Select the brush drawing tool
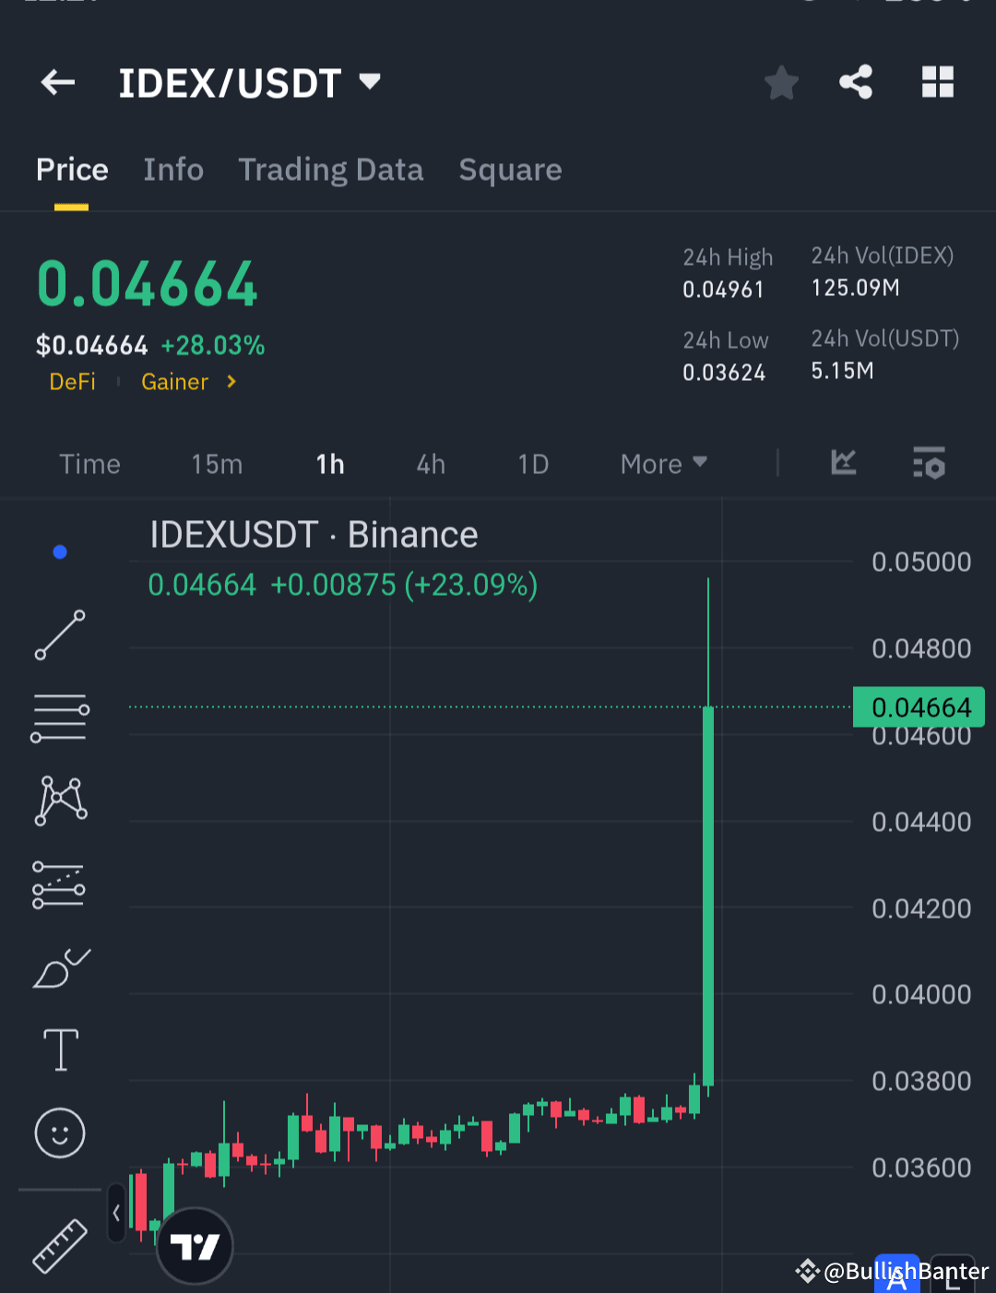Image resolution: width=996 pixels, height=1293 pixels. point(60,967)
